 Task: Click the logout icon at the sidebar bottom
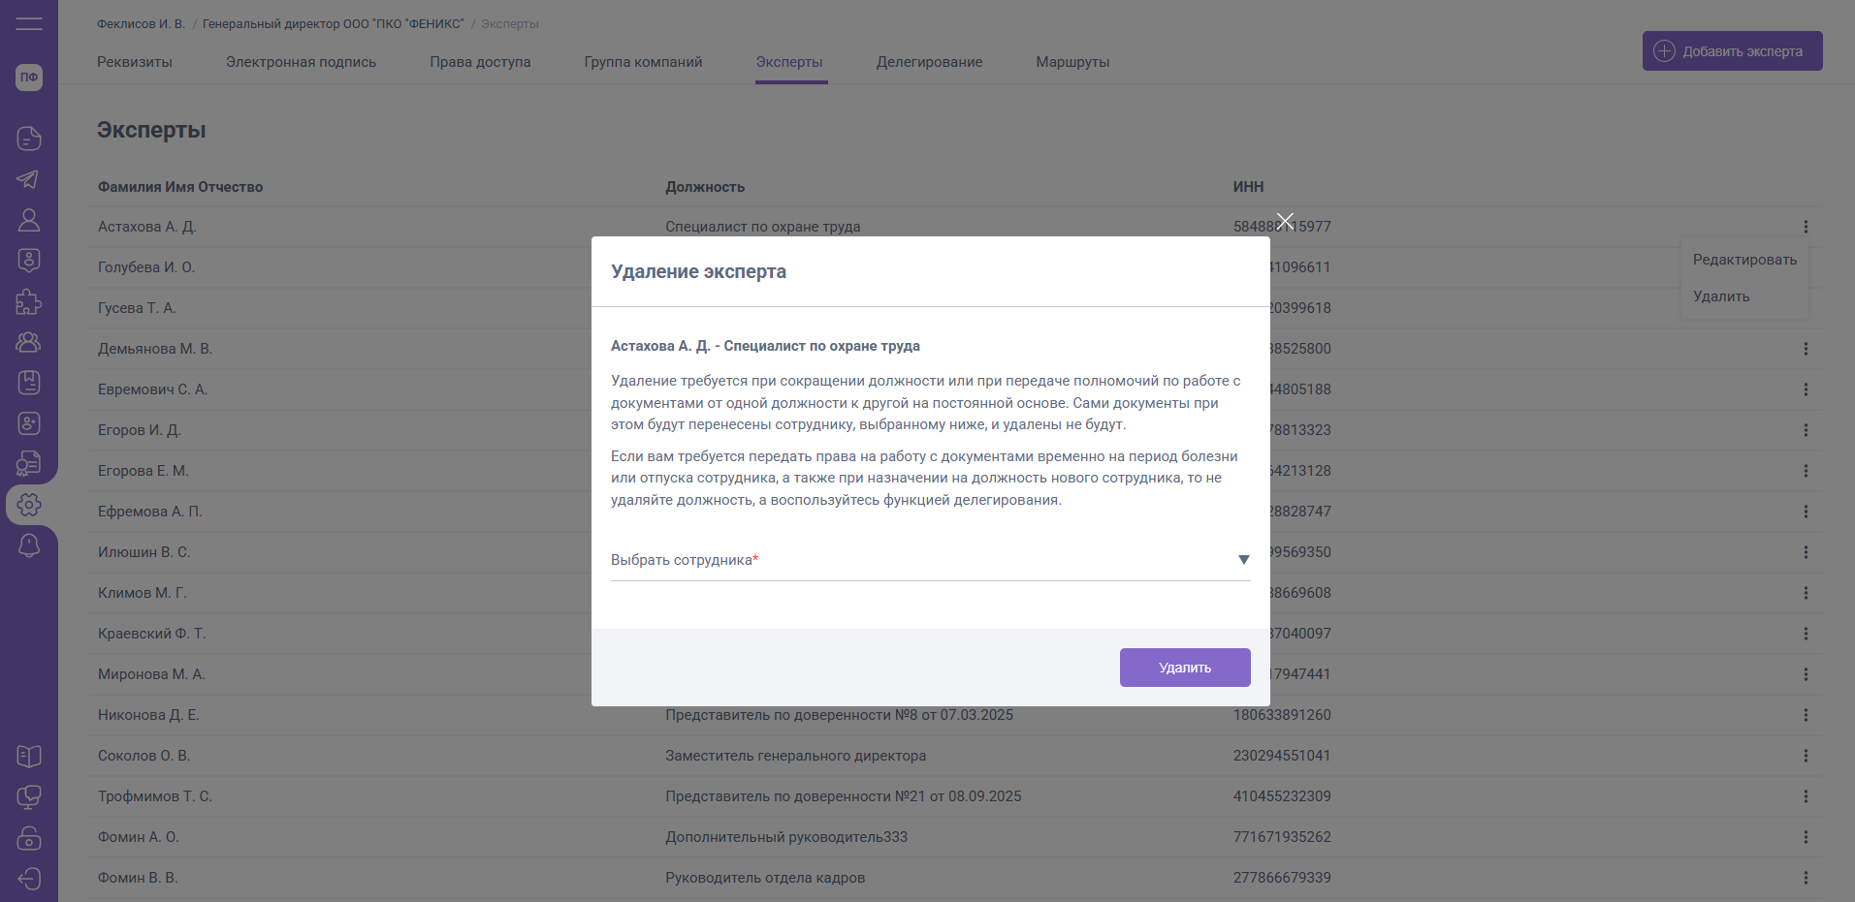(29, 879)
